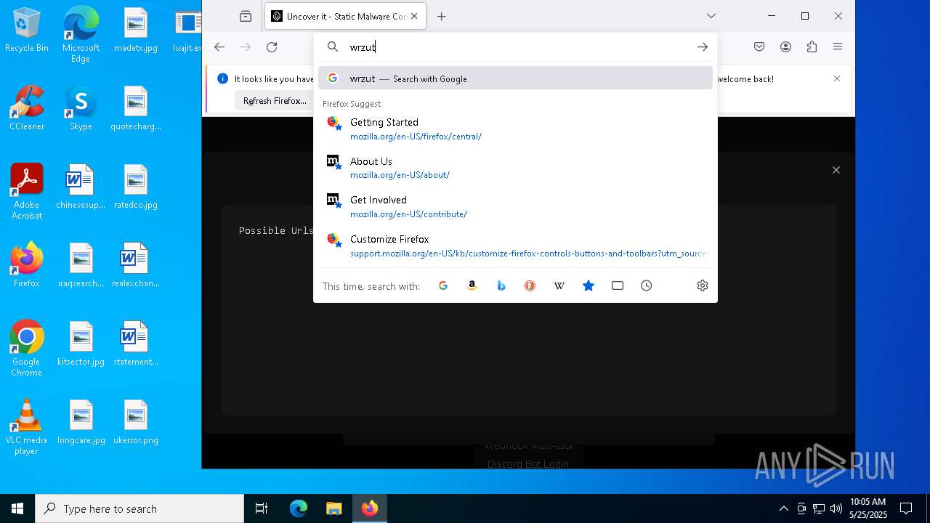Open CCleaner desktop shortcut
This screenshot has width=930, height=523.
(x=27, y=109)
